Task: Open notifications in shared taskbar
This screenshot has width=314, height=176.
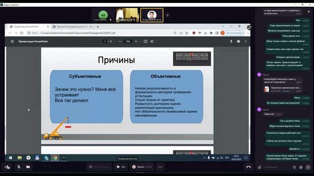Action: (246, 158)
